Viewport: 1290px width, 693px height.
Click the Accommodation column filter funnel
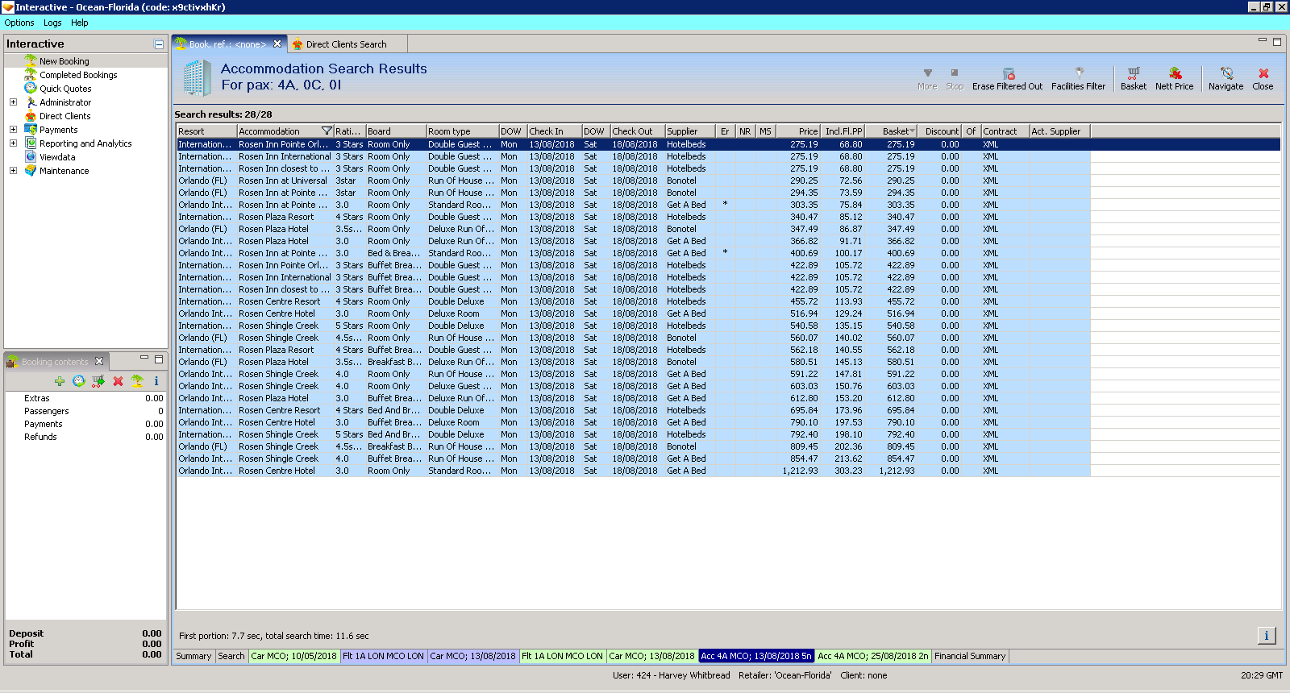pyautogui.click(x=327, y=131)
